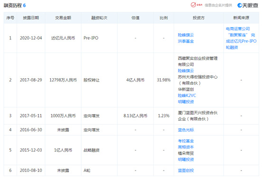
Task: Select the amount 近亿元人民币
Action: [63, 38]
